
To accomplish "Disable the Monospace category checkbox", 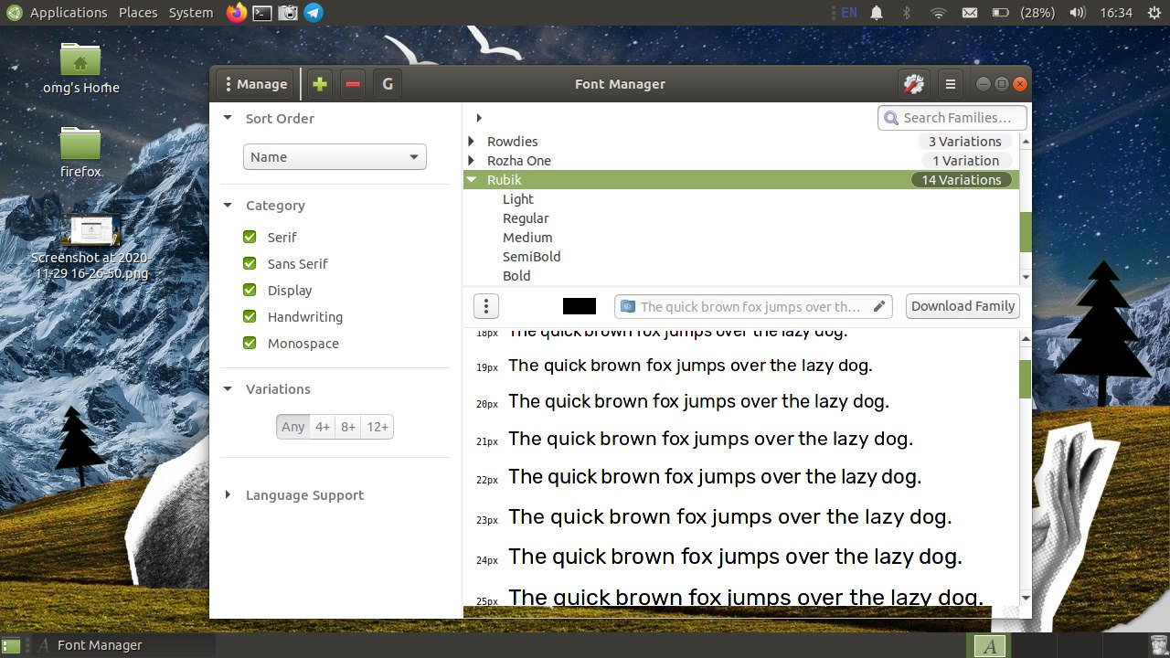I will 250,344.
